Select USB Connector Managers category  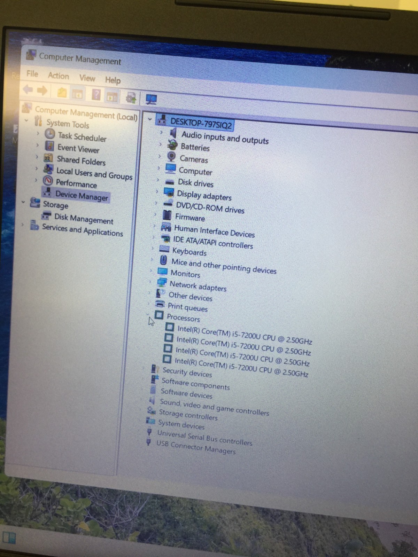(x=196, y=447)
